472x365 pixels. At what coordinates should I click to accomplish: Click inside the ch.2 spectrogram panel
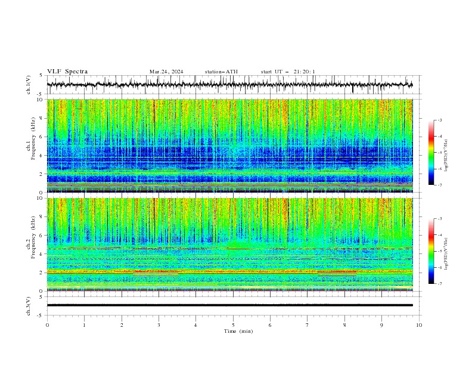tap(229, 245)
